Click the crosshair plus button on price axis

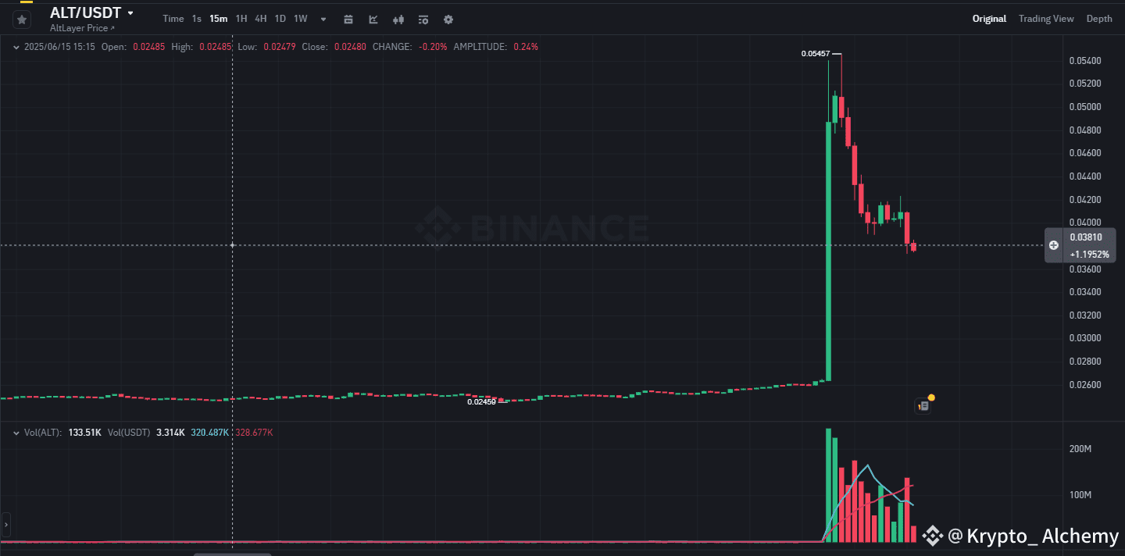coord(1054,245)
